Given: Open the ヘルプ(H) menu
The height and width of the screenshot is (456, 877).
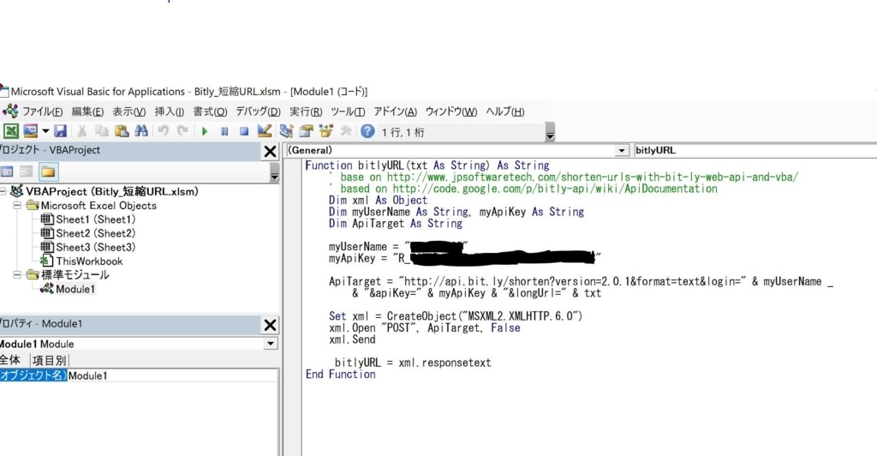Looking at the screenshot, I should [505, 112].
